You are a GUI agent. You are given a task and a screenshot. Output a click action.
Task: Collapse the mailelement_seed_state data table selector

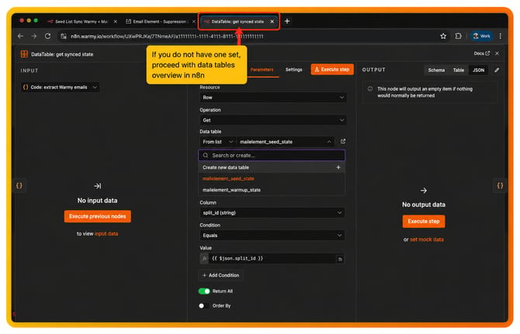285,142
